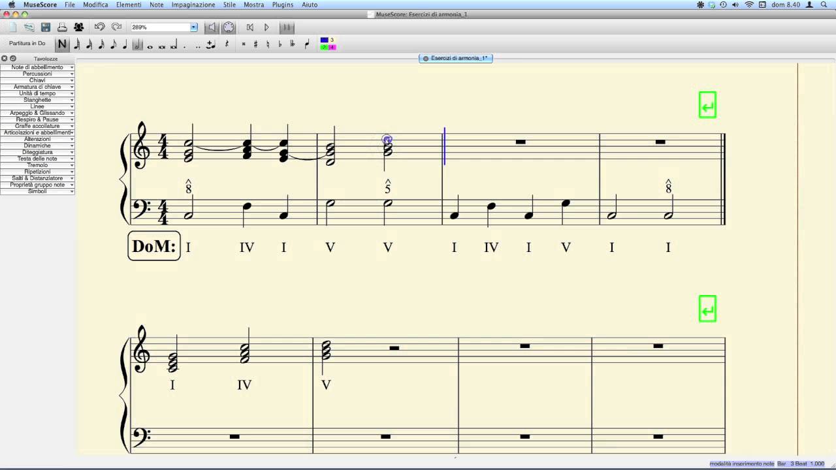Flip stem direction with the note icon
The image size is (836, 470).
coord(307,44)
